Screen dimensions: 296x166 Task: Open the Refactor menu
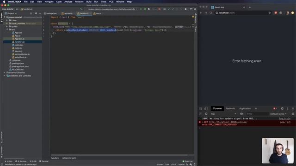click(x=79, y=2)
